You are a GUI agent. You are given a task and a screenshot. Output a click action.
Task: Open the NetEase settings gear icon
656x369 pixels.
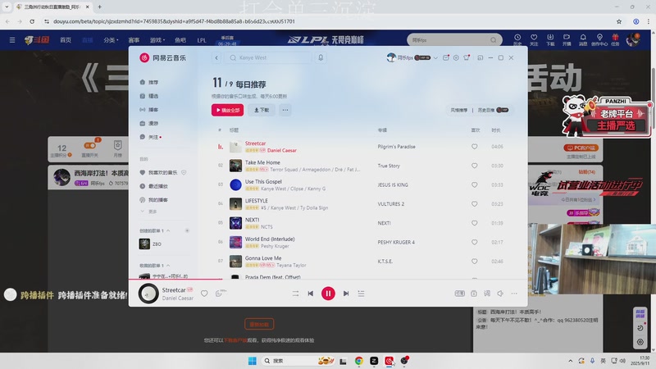coord(456,57)
